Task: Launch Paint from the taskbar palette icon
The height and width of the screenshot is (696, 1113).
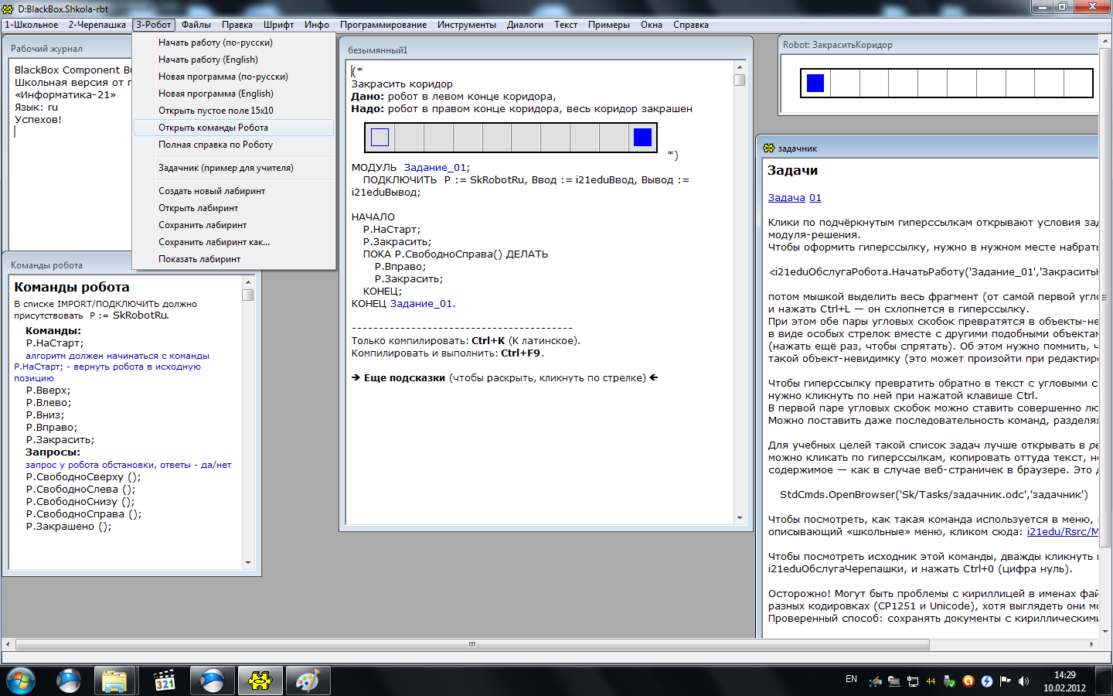Action: [308, 681]
